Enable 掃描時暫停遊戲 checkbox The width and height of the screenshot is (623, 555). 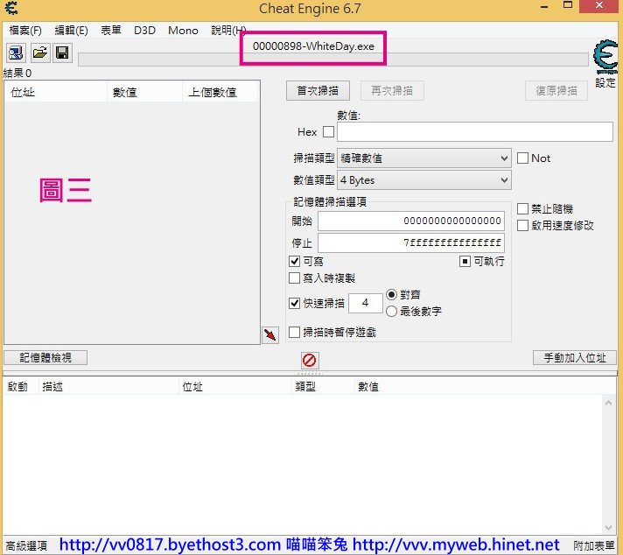pos(294,332)
